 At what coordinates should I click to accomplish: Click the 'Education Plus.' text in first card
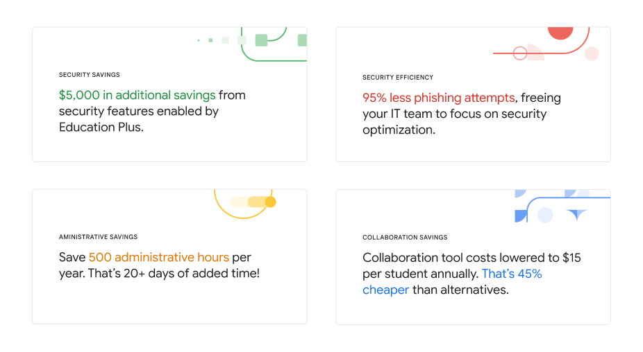(101, 127)
